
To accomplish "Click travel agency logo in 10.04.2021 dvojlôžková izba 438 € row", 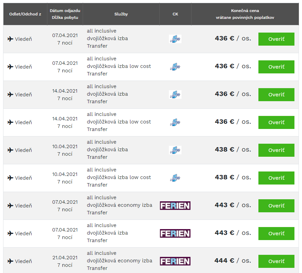I will pyautogui.click(x=175, y=150).
